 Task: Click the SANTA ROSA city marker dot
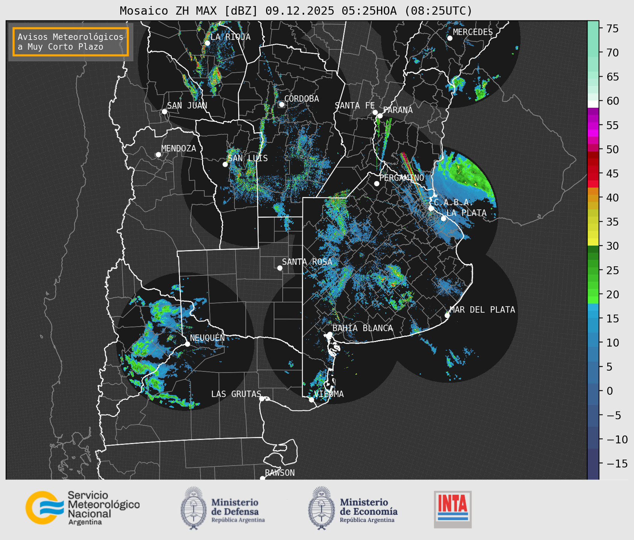tap(280, 268)
